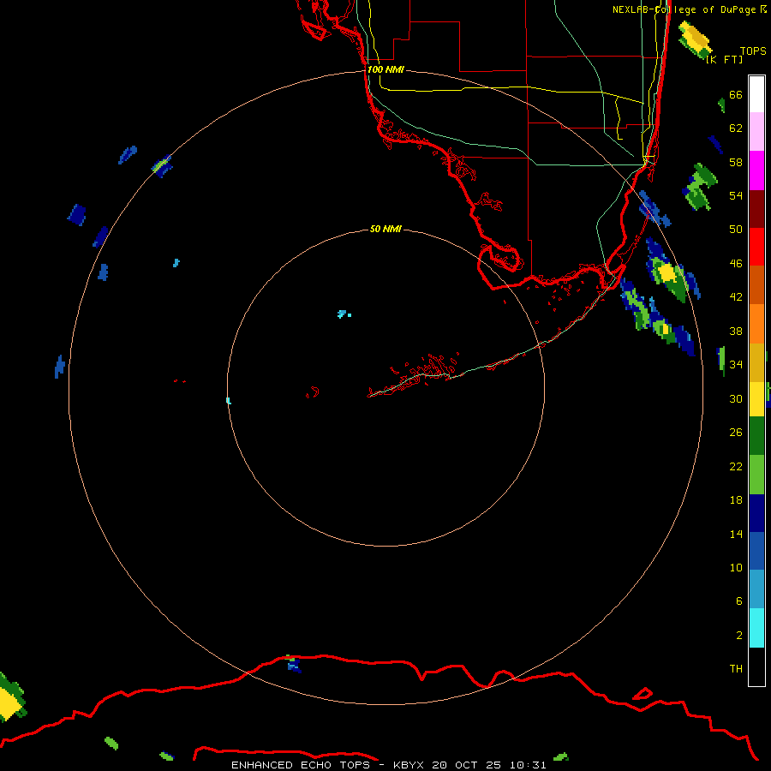The width and height of the screenshot is (771, 771).
Task: Click the light blue swatch beside 6
Action: tap(756, 589)
